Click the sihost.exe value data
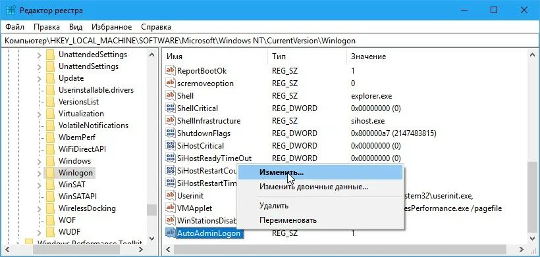 [x=367, y=121]
